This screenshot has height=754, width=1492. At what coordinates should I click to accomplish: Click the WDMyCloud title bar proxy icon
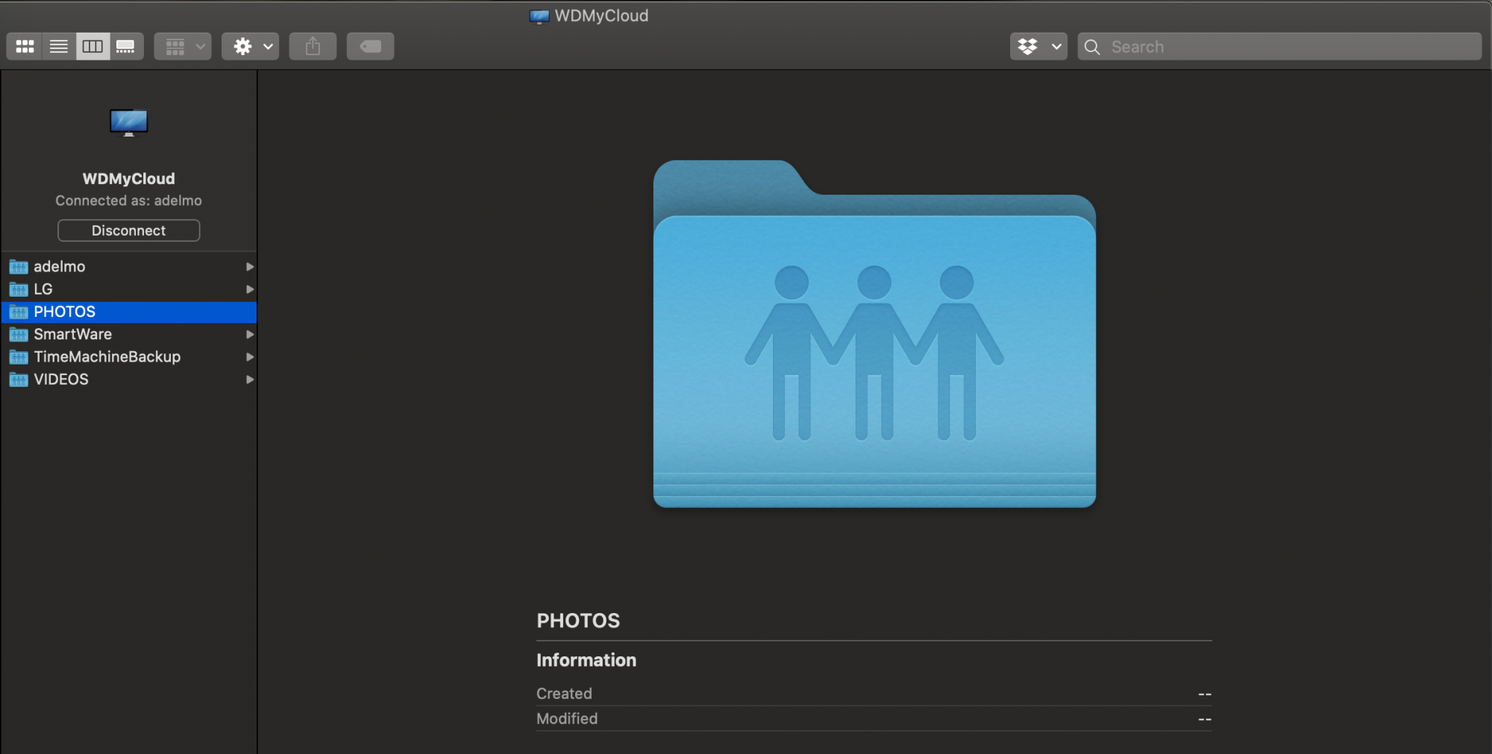pyautogui.click(x=539, y=16)
